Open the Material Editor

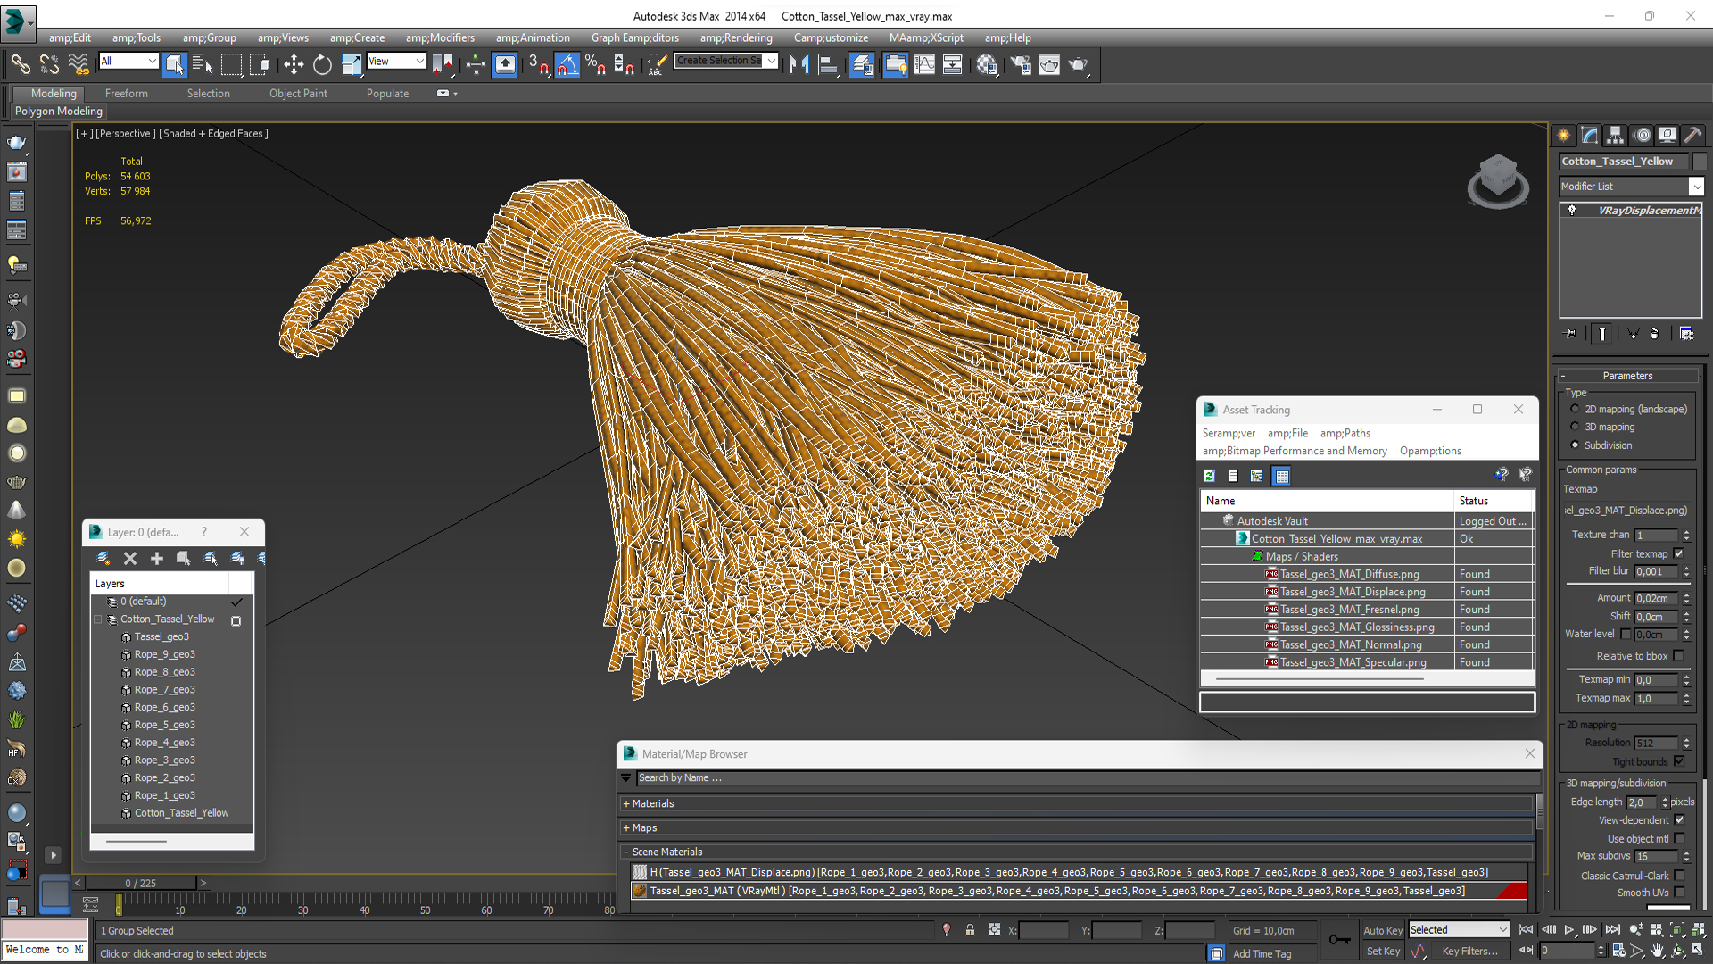point(987,64)
